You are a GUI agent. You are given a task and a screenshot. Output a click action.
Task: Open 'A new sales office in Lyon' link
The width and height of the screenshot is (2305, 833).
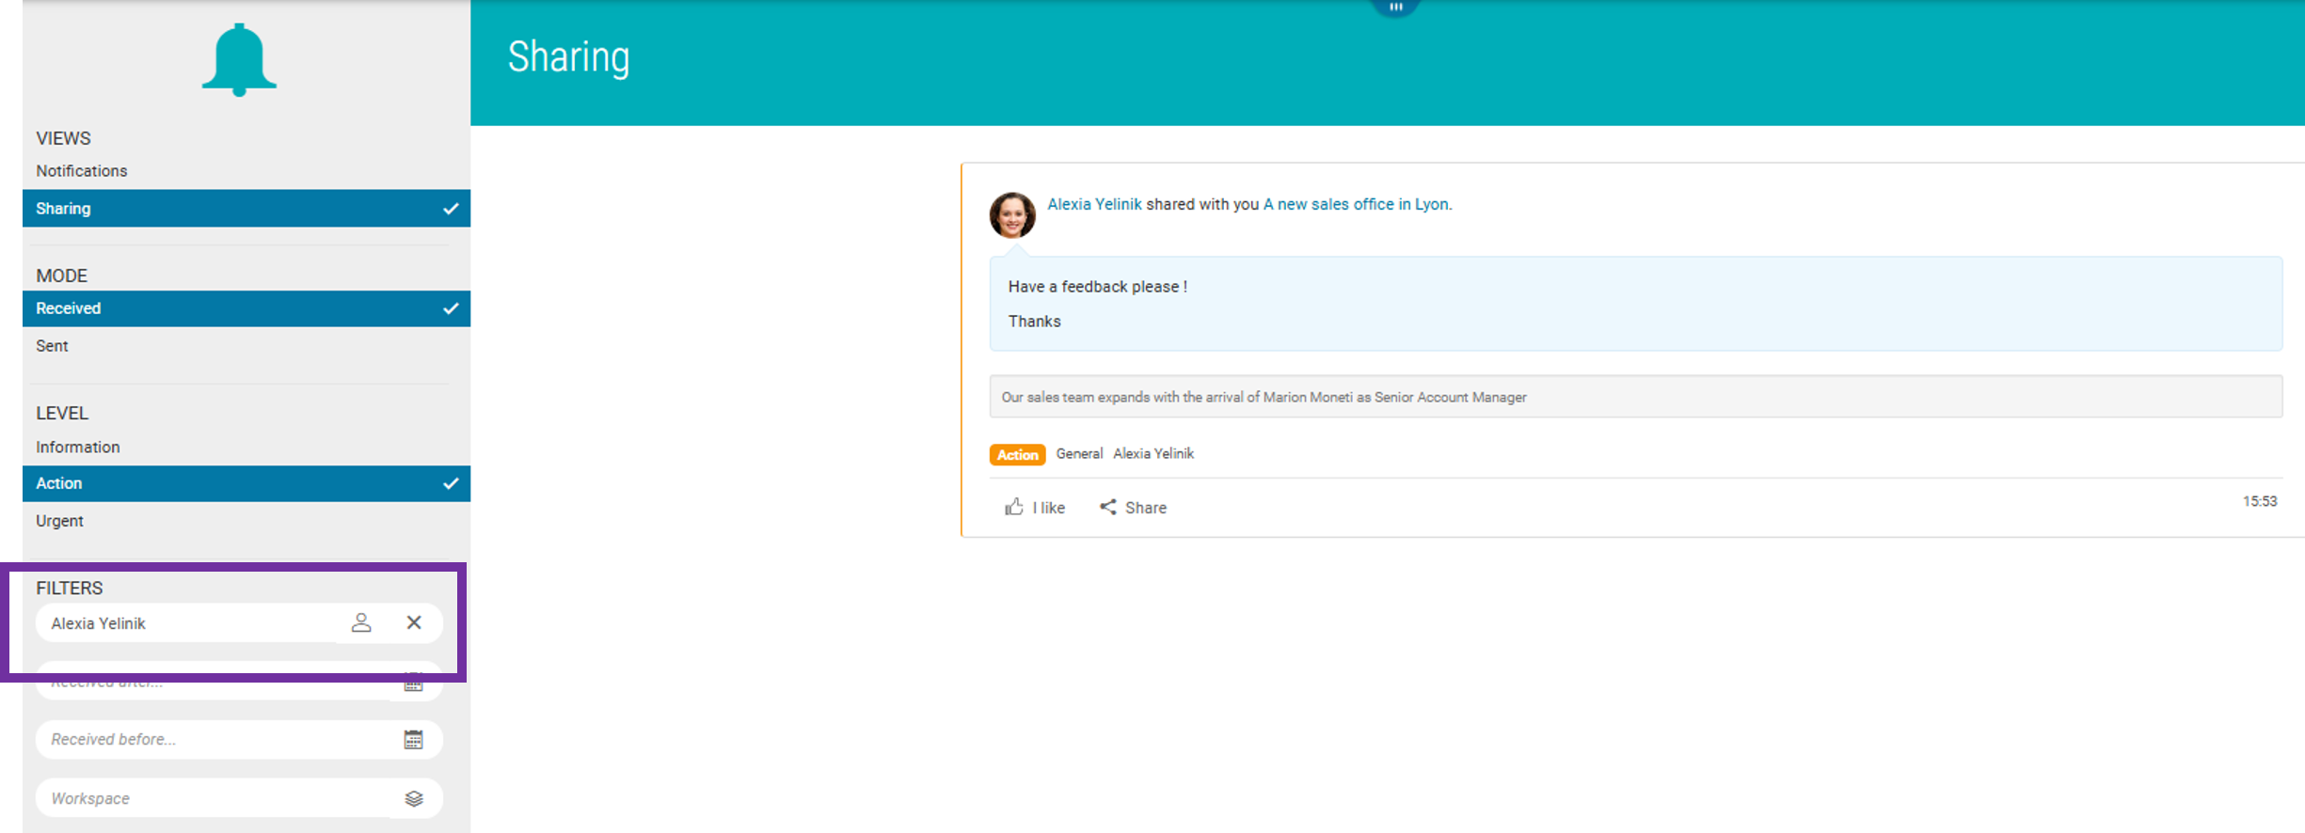pos(1356,204)
